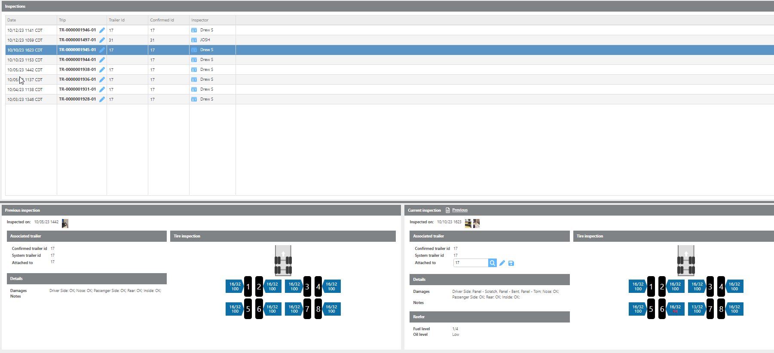The image size is (774, 353).
Task: Click edit pencil for trip TR-0000001946-01
Action: (x=102, y=30)
